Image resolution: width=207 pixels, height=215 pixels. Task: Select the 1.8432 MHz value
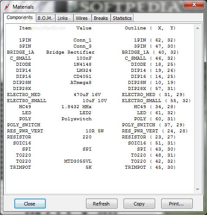click(x=76, y=107)
